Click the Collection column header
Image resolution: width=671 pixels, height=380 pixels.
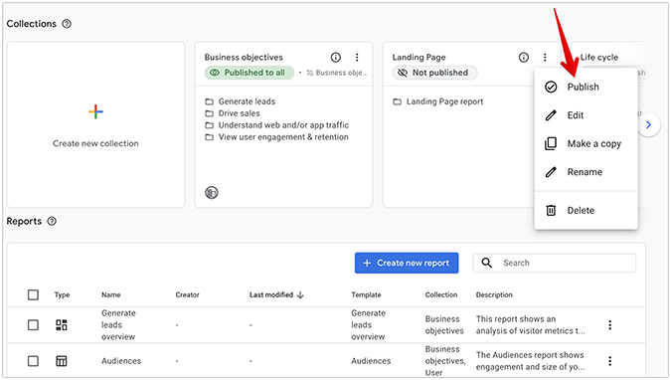[x=441, y=295]
